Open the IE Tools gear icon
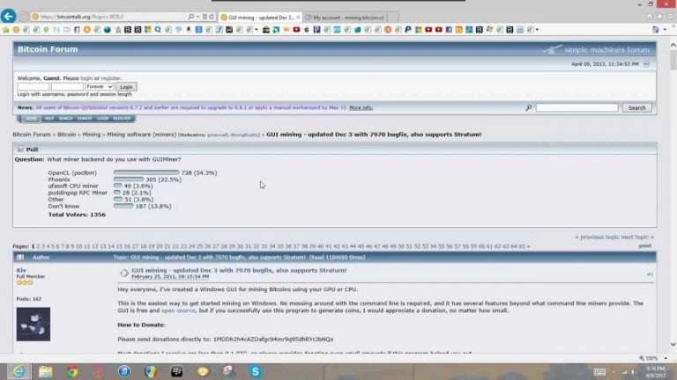 670,17
